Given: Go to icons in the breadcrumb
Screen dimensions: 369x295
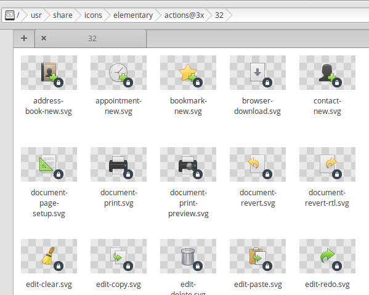Looking at the screenshot, I should click(x=93, y=15).
